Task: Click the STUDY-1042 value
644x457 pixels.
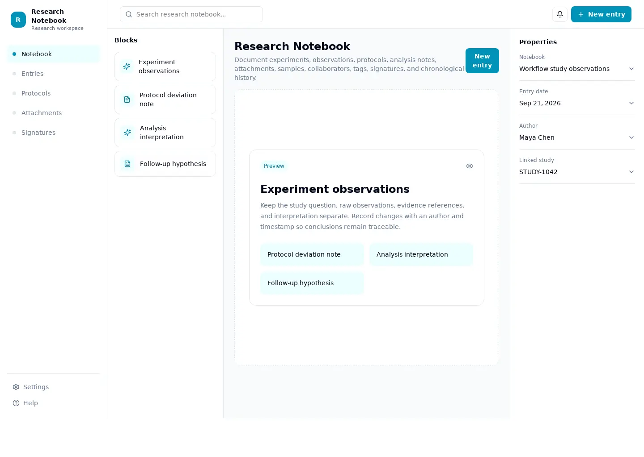Action: tap(538, 172)
